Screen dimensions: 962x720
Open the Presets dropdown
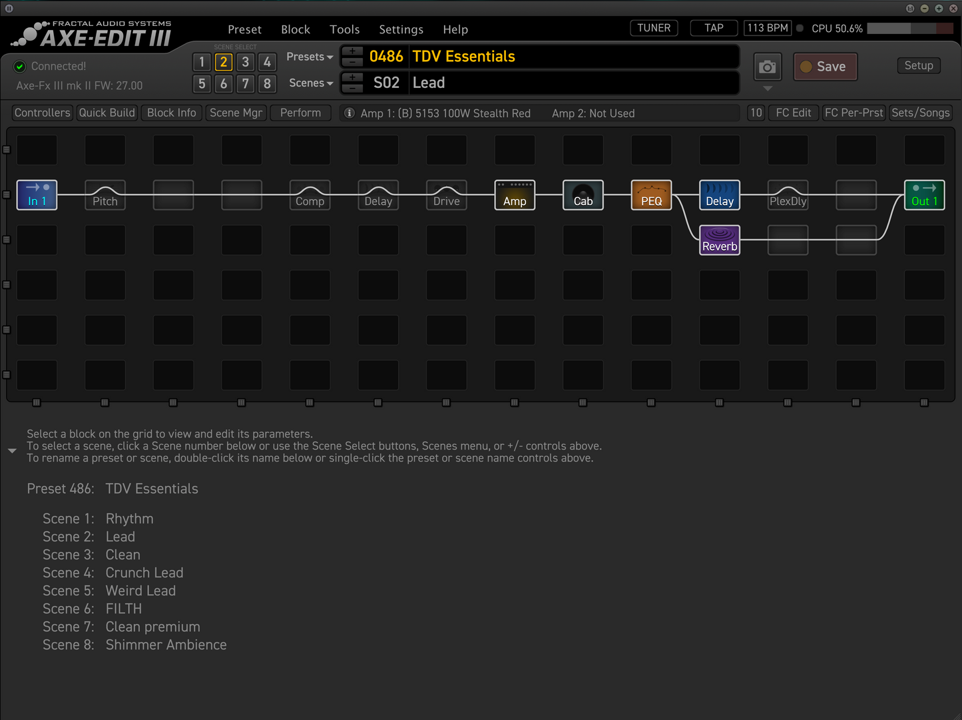click(309, 57)
